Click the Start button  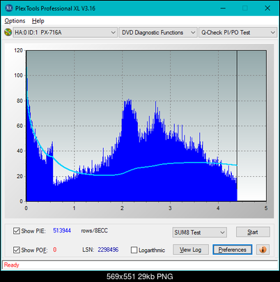[253, 232]
